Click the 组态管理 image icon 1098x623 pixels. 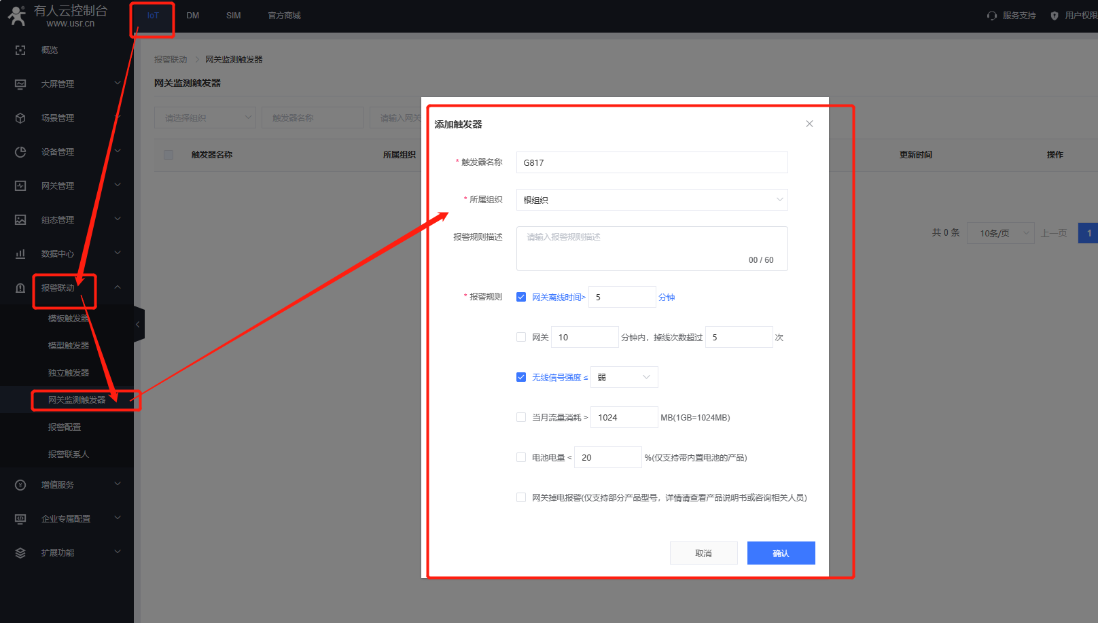[20, 220]
